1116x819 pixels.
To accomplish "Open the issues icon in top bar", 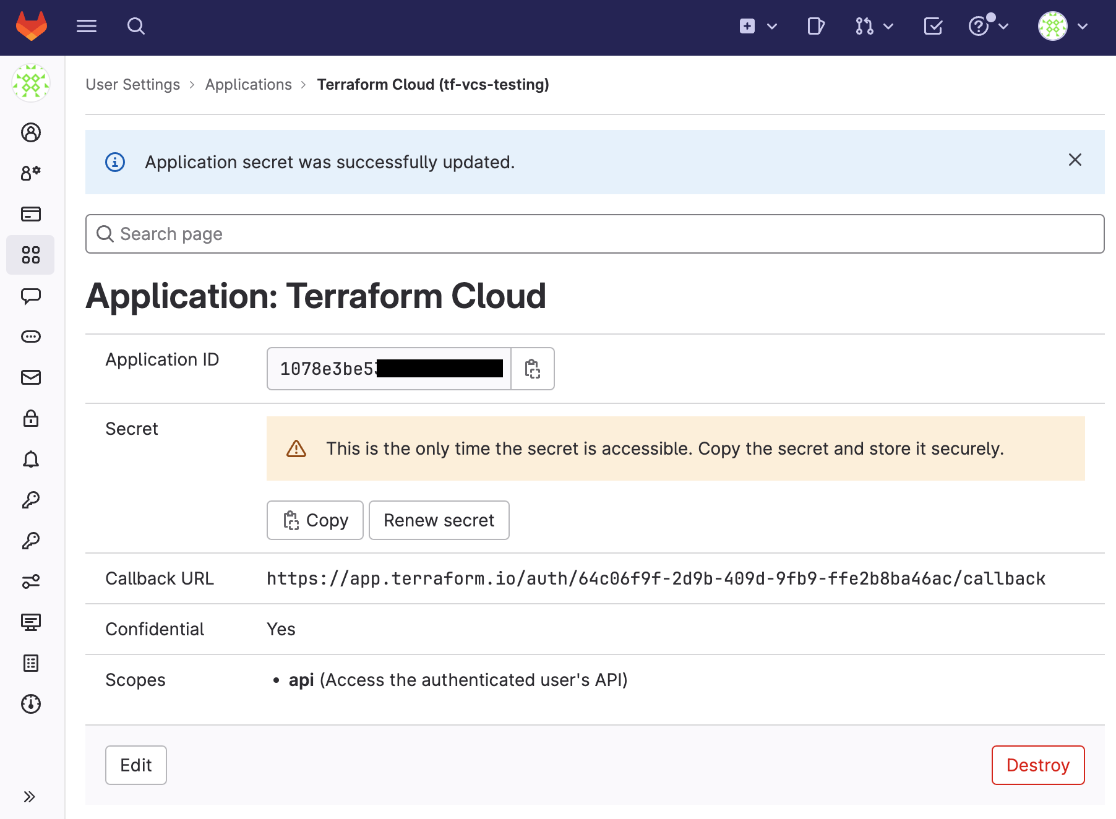I will 816,26.
